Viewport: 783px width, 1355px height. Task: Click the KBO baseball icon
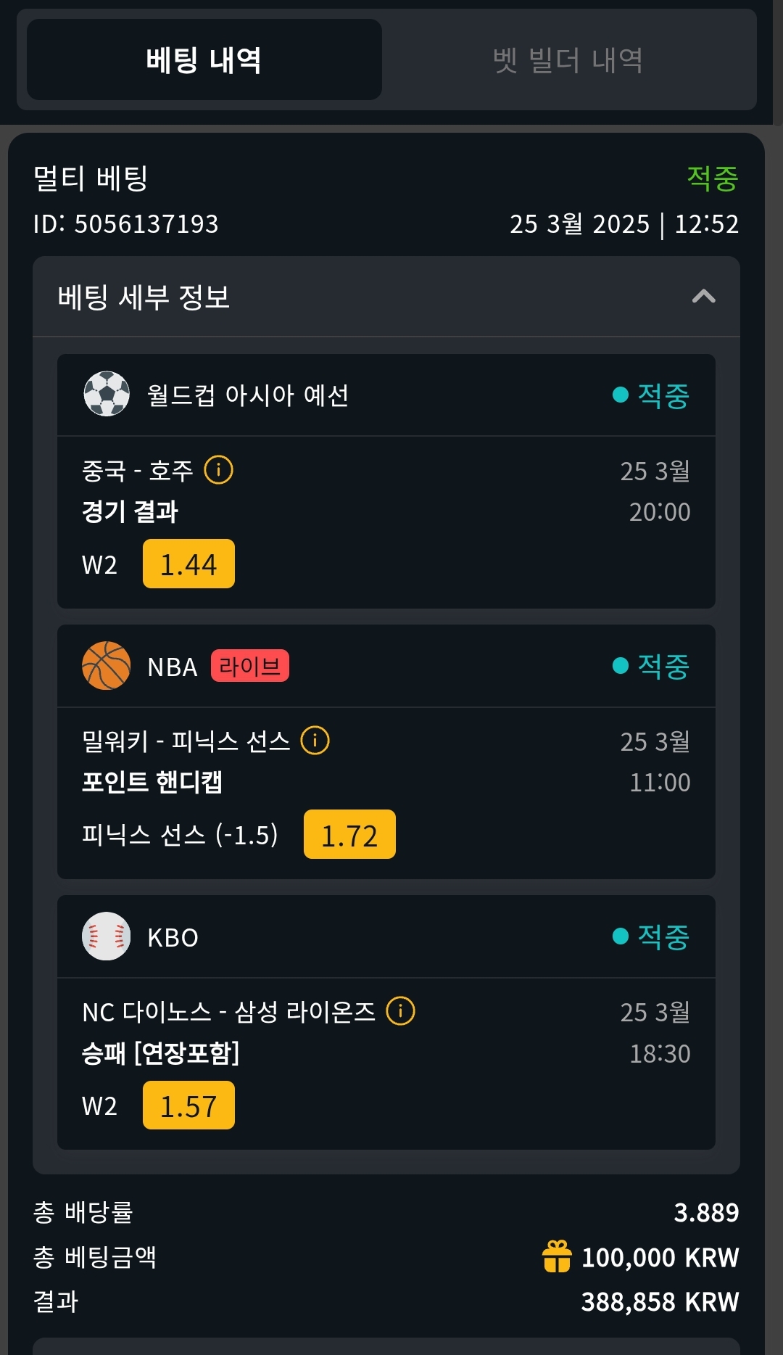click(107, 936)
